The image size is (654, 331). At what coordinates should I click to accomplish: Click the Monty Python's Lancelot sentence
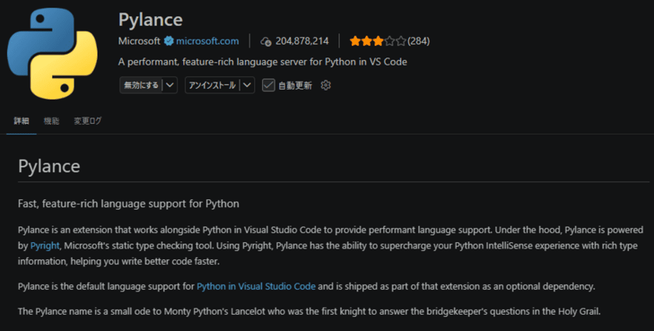pos(309,311)
